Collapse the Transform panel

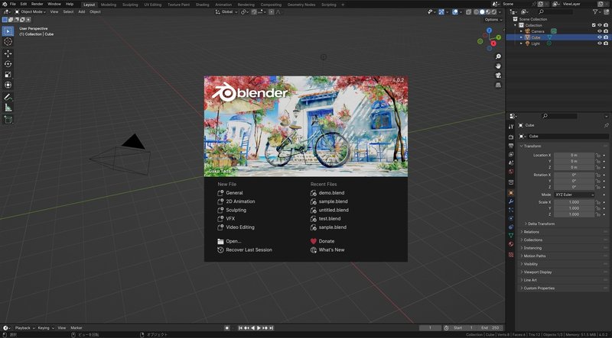(532, 146)
